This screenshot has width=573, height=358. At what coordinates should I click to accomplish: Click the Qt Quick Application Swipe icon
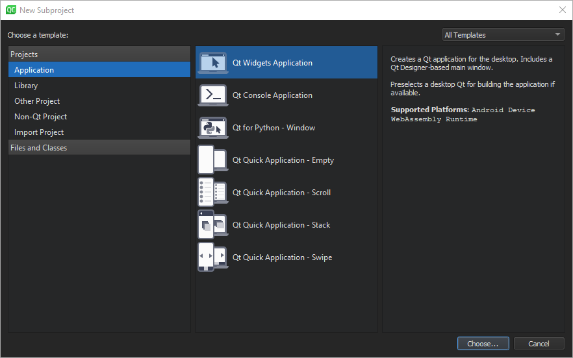click(x=212, y=257)
